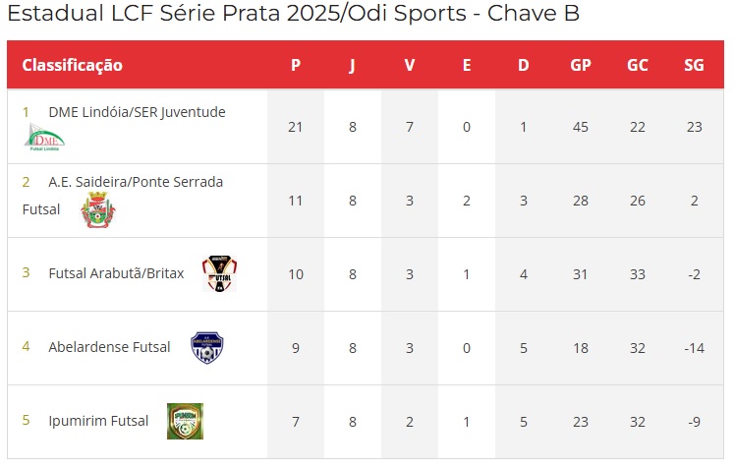Select the 45 goals cell in first row
The height and width of the screenshot is (468, 734).
pyautogui.click(x=581, y=127)
